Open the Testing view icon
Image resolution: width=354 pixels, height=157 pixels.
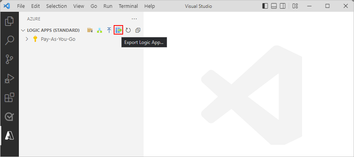tap(9, 117)
